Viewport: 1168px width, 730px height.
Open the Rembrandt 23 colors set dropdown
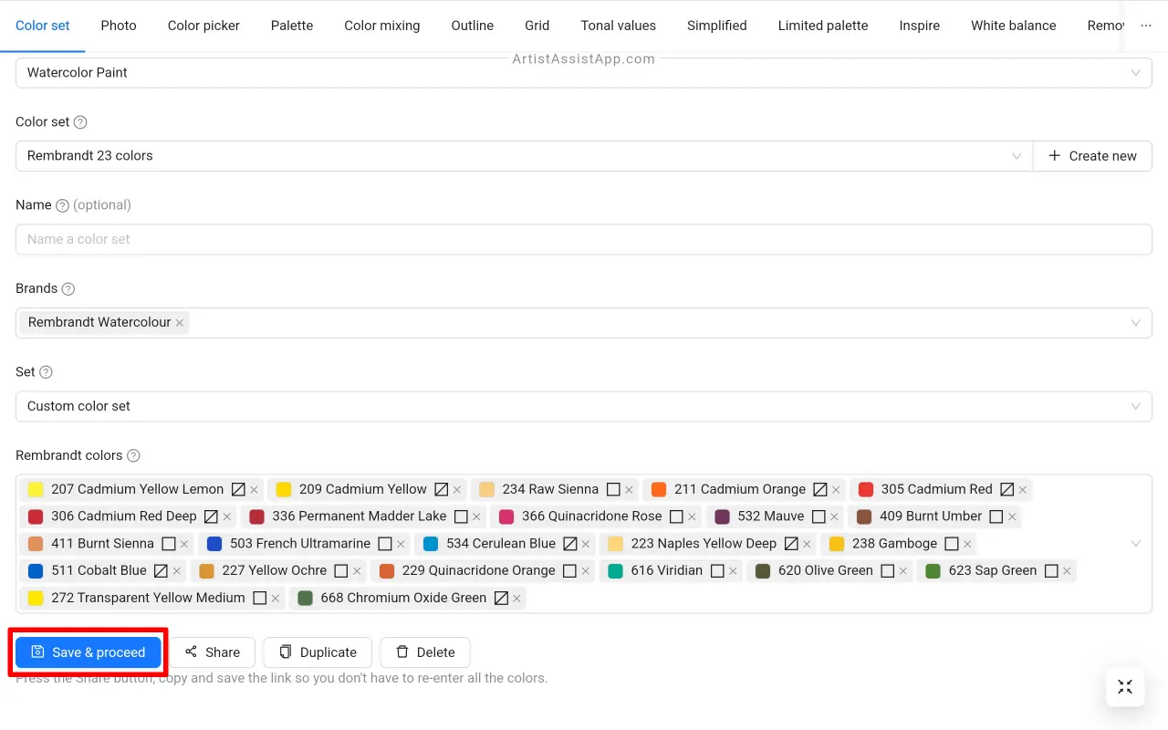point(524,156)
